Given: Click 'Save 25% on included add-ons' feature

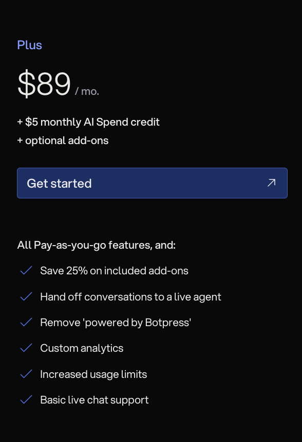Looking at the screenshot, I should tap(115, 271).
